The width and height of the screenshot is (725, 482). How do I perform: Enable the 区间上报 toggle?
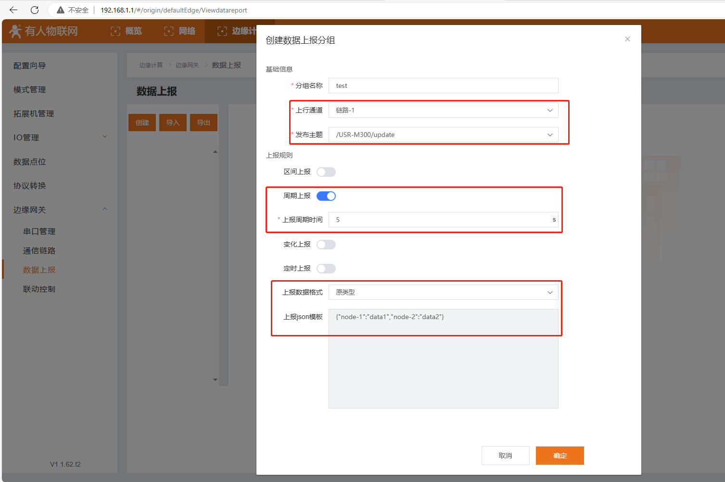[x=326, y=172]
